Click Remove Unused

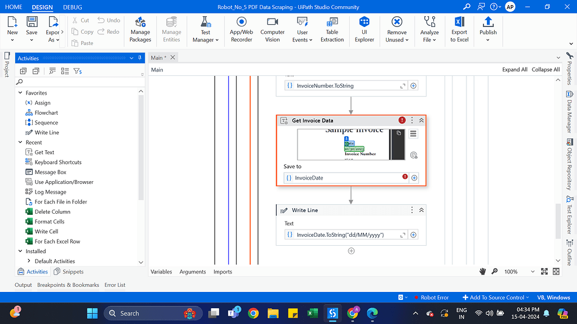tap(396, 29)
